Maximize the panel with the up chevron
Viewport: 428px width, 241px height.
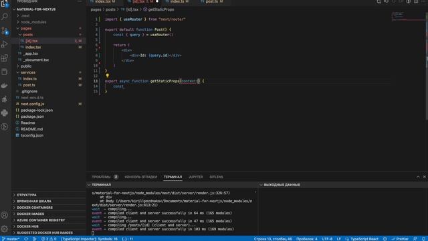[418, 177]
